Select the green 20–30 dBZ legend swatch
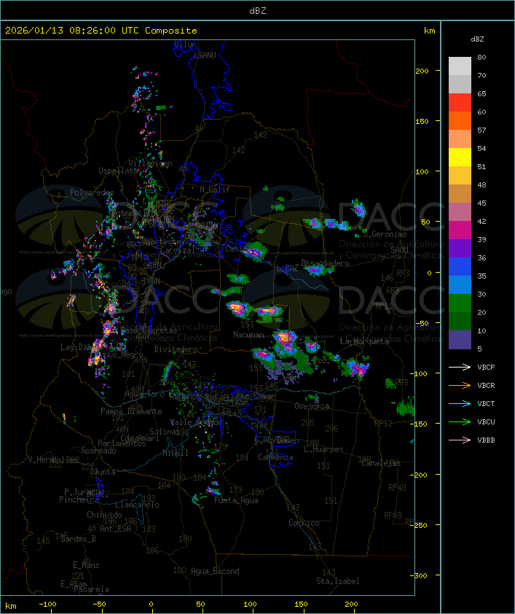Image resolution: width=515 pixels, height=614 pixels. click(460, 303)
